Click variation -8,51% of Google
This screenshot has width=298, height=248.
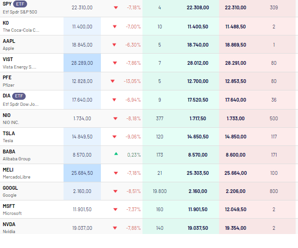click(x=134, y=191)
